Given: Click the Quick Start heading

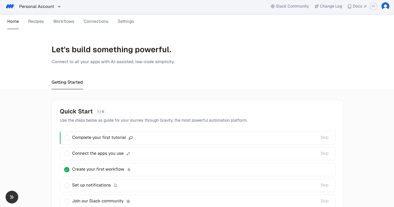Looking at the screenshot, I should [76, 111].
